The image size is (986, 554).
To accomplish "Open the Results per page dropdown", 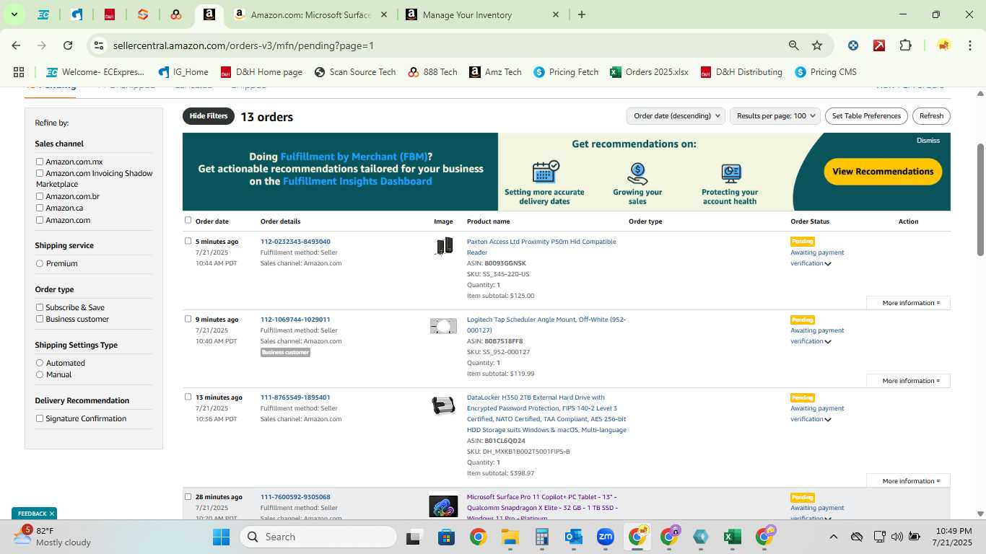I will tap(776, 115).
